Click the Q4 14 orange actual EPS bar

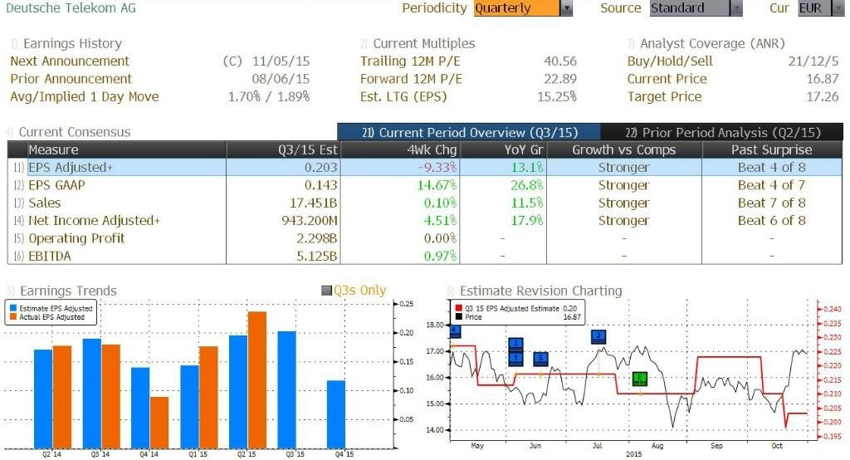[159, 423]
